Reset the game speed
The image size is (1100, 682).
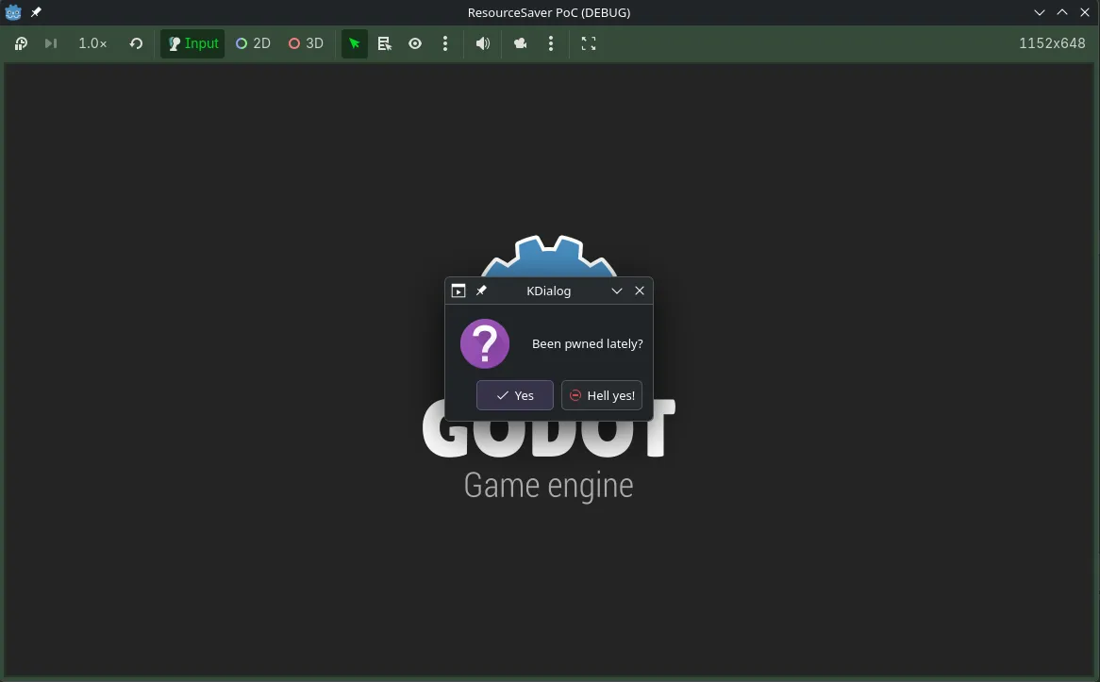(136, 43)
